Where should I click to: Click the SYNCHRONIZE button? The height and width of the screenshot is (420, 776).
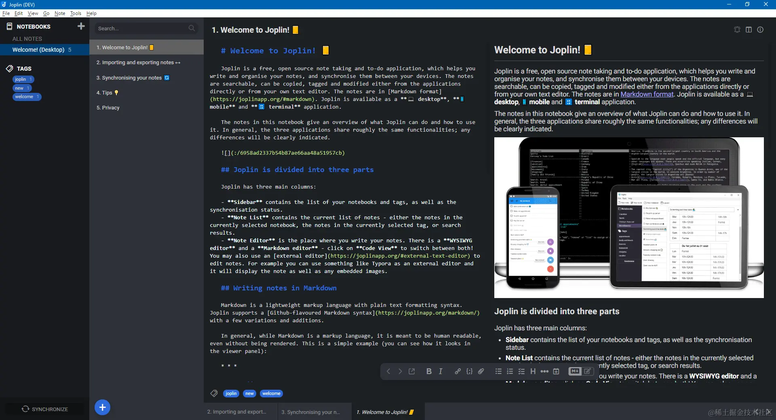(x=44, y=409)
